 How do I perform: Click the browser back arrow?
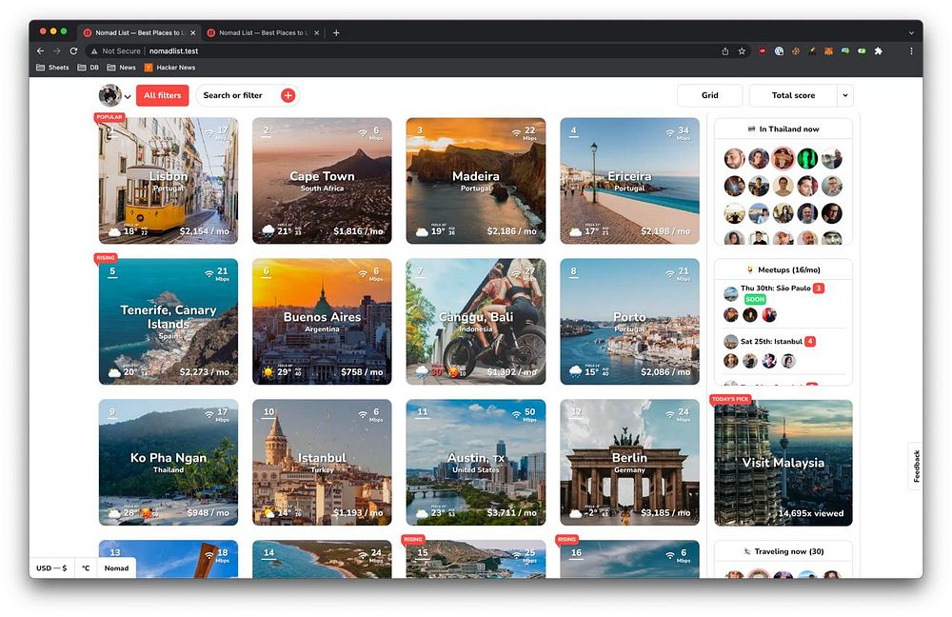(x=40, y=51)
